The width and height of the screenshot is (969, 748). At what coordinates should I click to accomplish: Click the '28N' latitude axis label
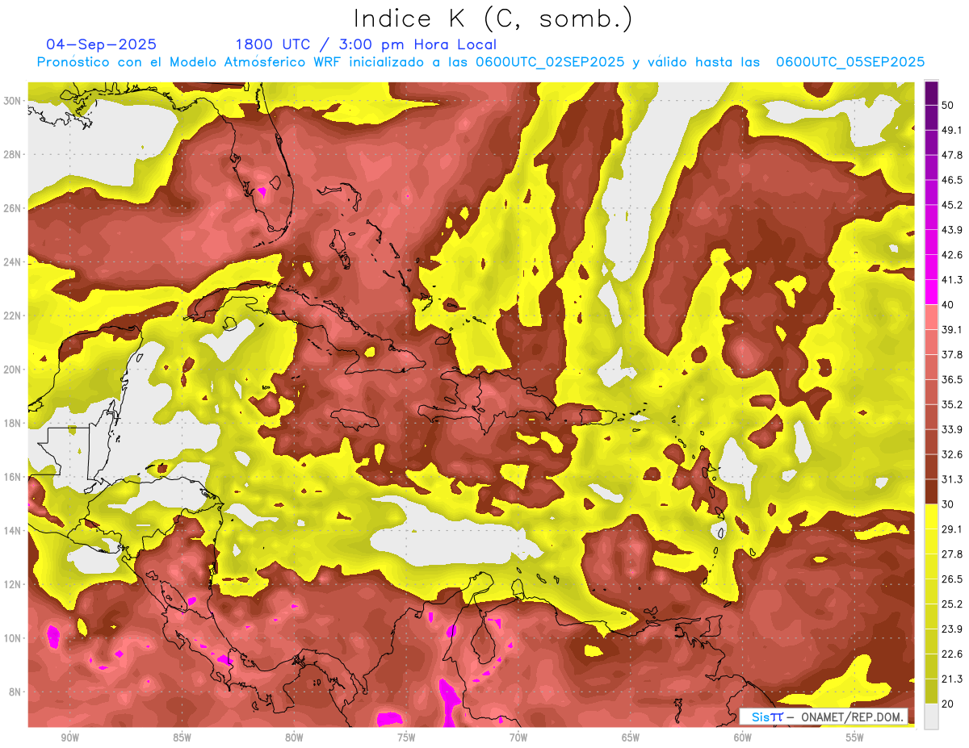click(12, 154)
